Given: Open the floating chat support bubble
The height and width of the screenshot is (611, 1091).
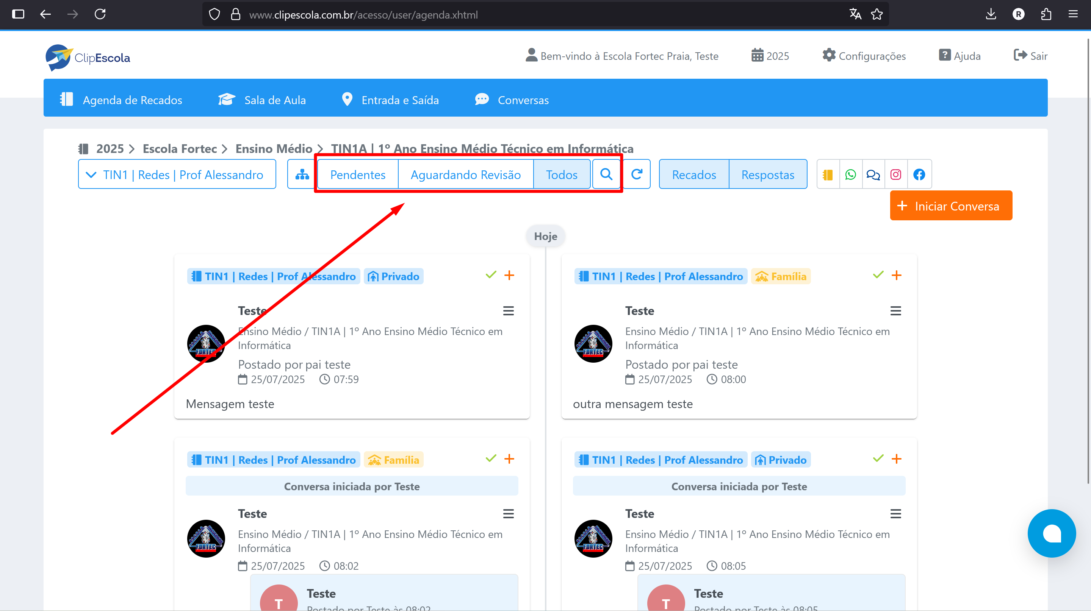Looking at the screenshot, I should click(1051, 533).
